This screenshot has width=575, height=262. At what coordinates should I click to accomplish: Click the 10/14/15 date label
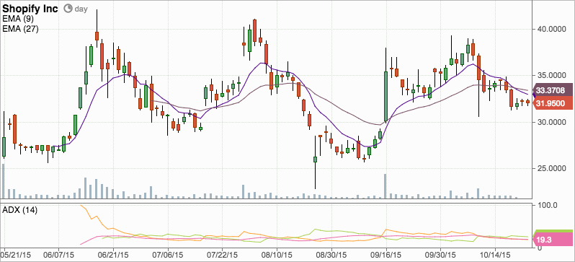click(496, 254)
